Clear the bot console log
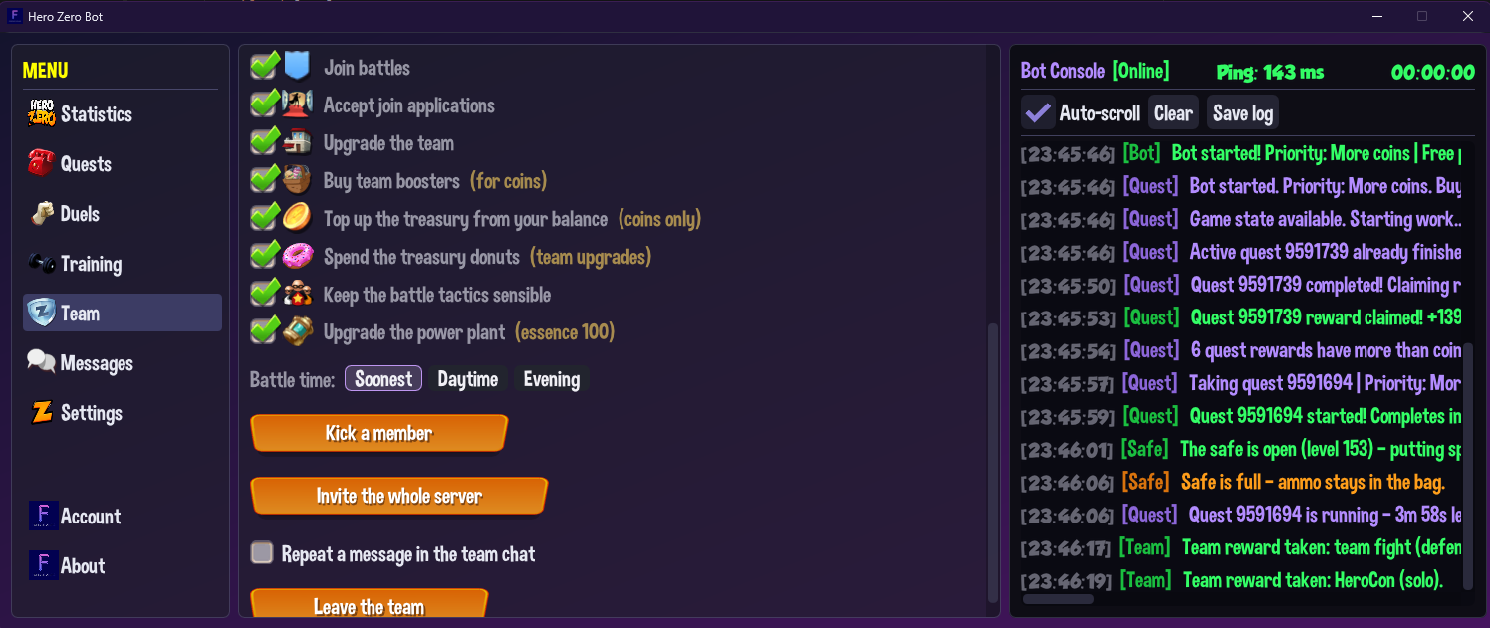This screenshot has height=628, width=1490. (1173, 113)
